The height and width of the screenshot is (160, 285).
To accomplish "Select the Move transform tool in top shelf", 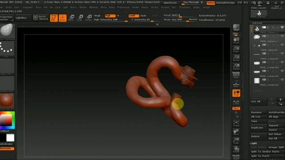I will [71, 18].
